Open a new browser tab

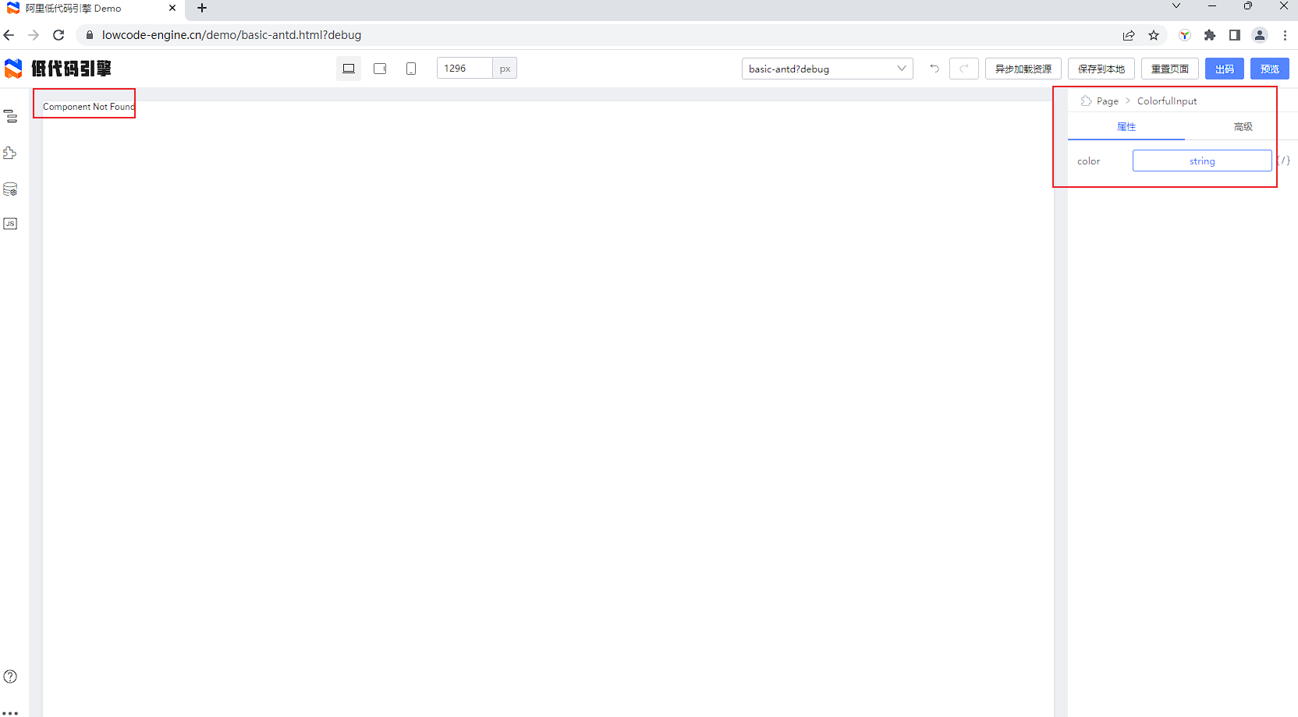[x=202, y=8]
